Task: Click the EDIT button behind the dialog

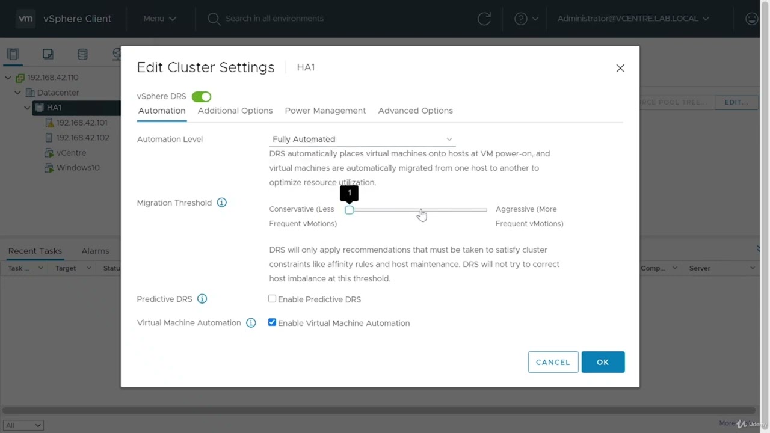Action: (x=736, y=102)
